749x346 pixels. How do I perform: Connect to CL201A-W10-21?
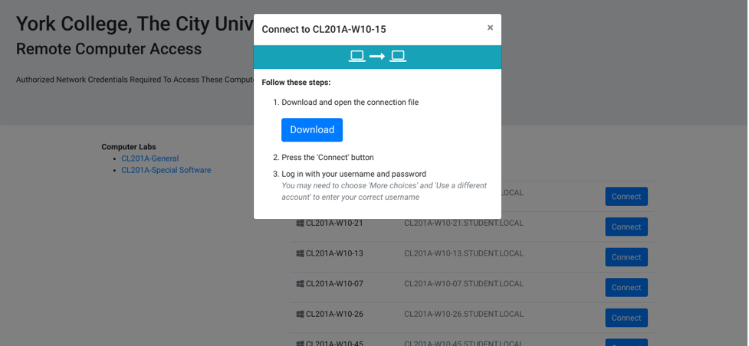pyautogui.click(x=626, y=227)
